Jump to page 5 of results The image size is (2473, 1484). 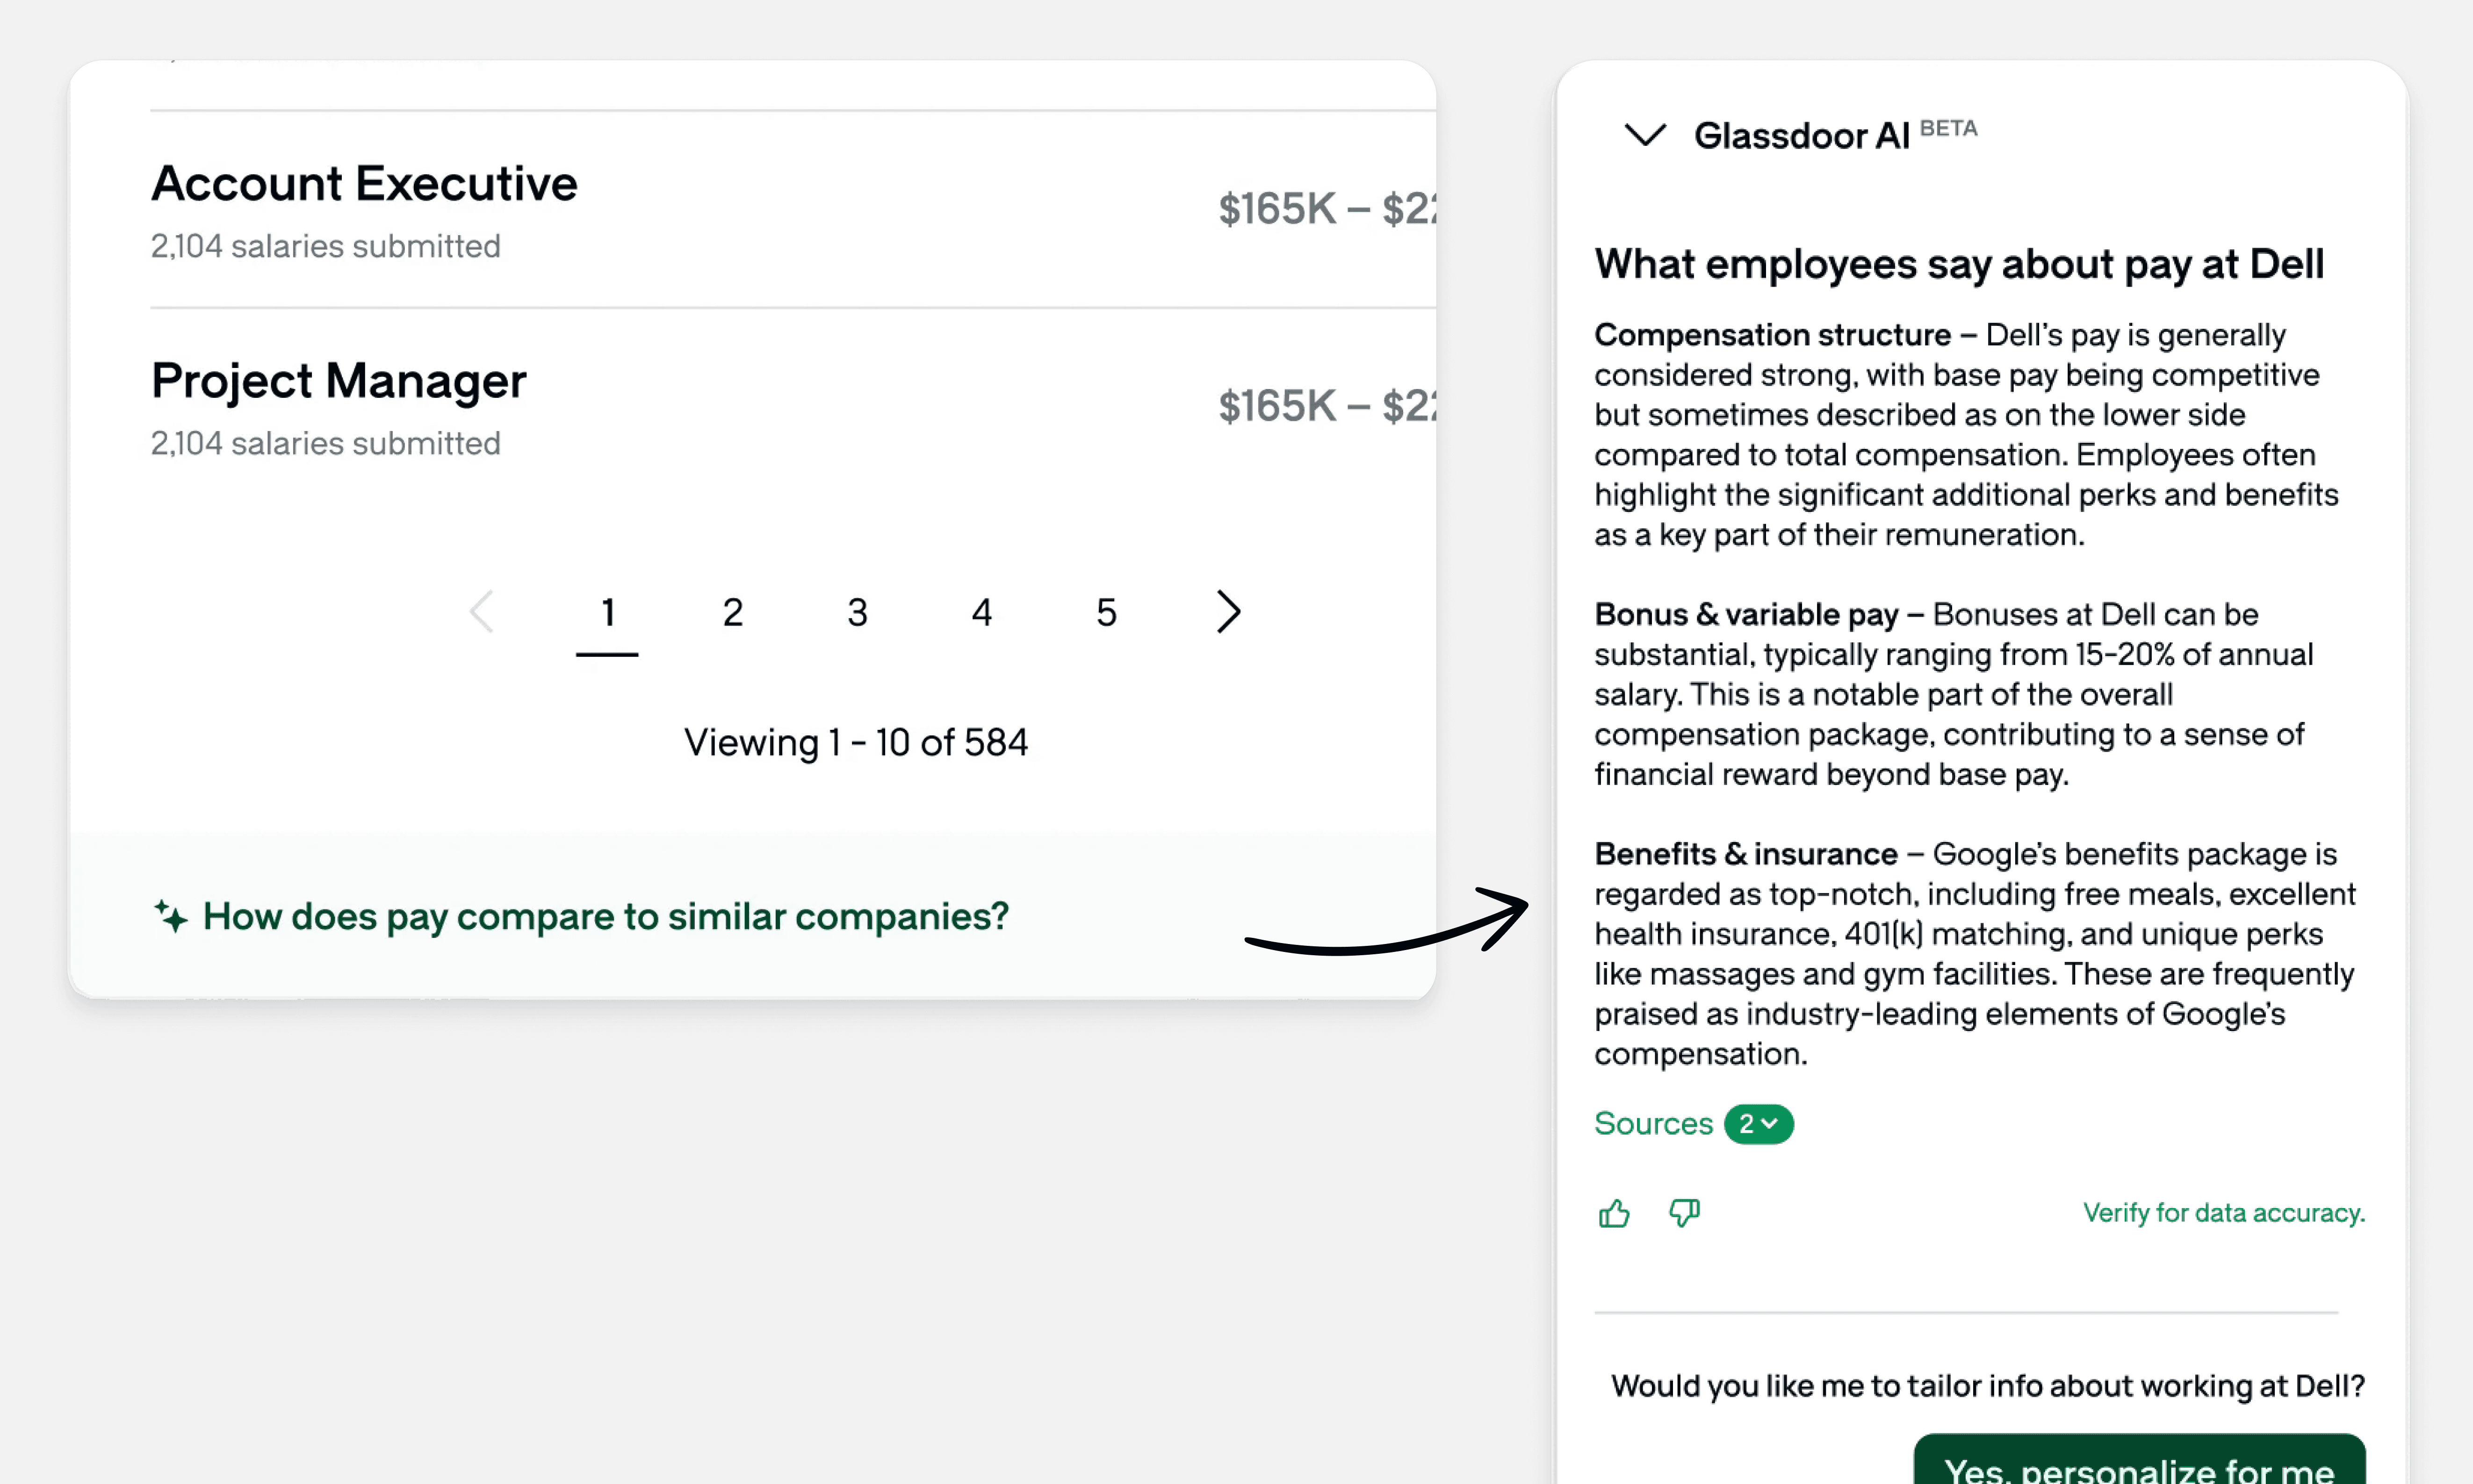point(1106,612)
